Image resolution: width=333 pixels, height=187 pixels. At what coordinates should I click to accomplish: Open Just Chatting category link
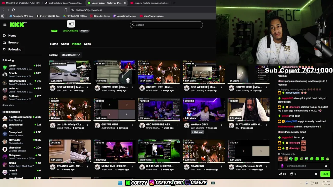point(70,31)
